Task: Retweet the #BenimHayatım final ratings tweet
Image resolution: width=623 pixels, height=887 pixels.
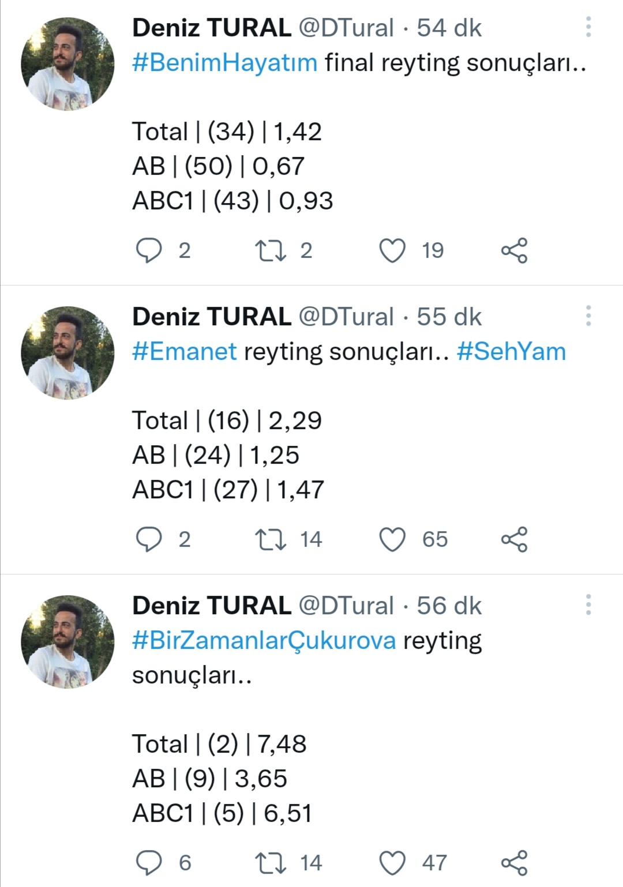Action: [x=270, y=251]
